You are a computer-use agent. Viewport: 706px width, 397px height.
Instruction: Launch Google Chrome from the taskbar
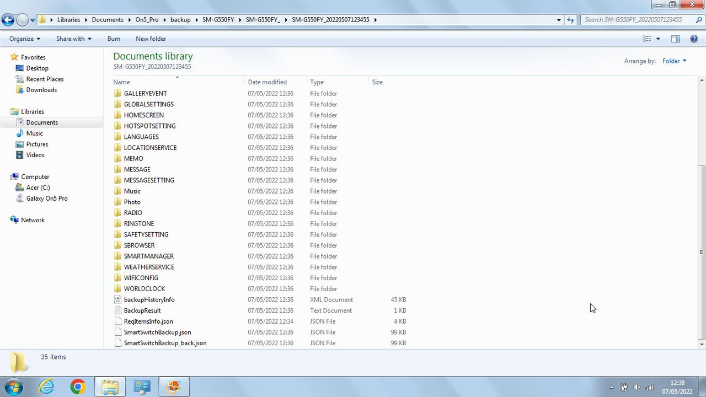coord(78,387)
